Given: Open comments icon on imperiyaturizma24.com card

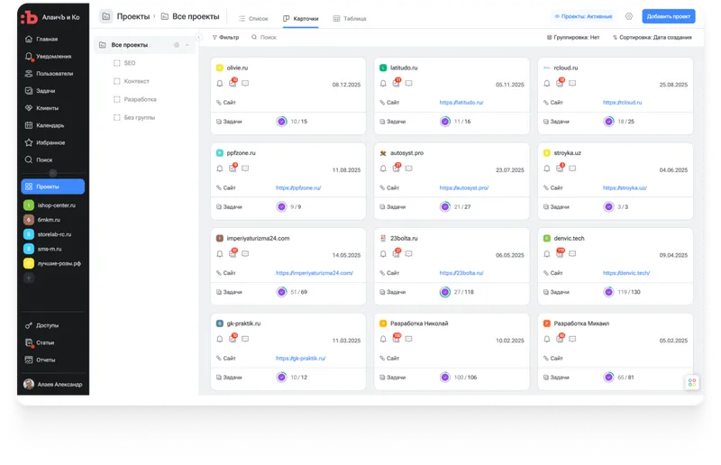Looking at the screenshot, I should (245, 254).
